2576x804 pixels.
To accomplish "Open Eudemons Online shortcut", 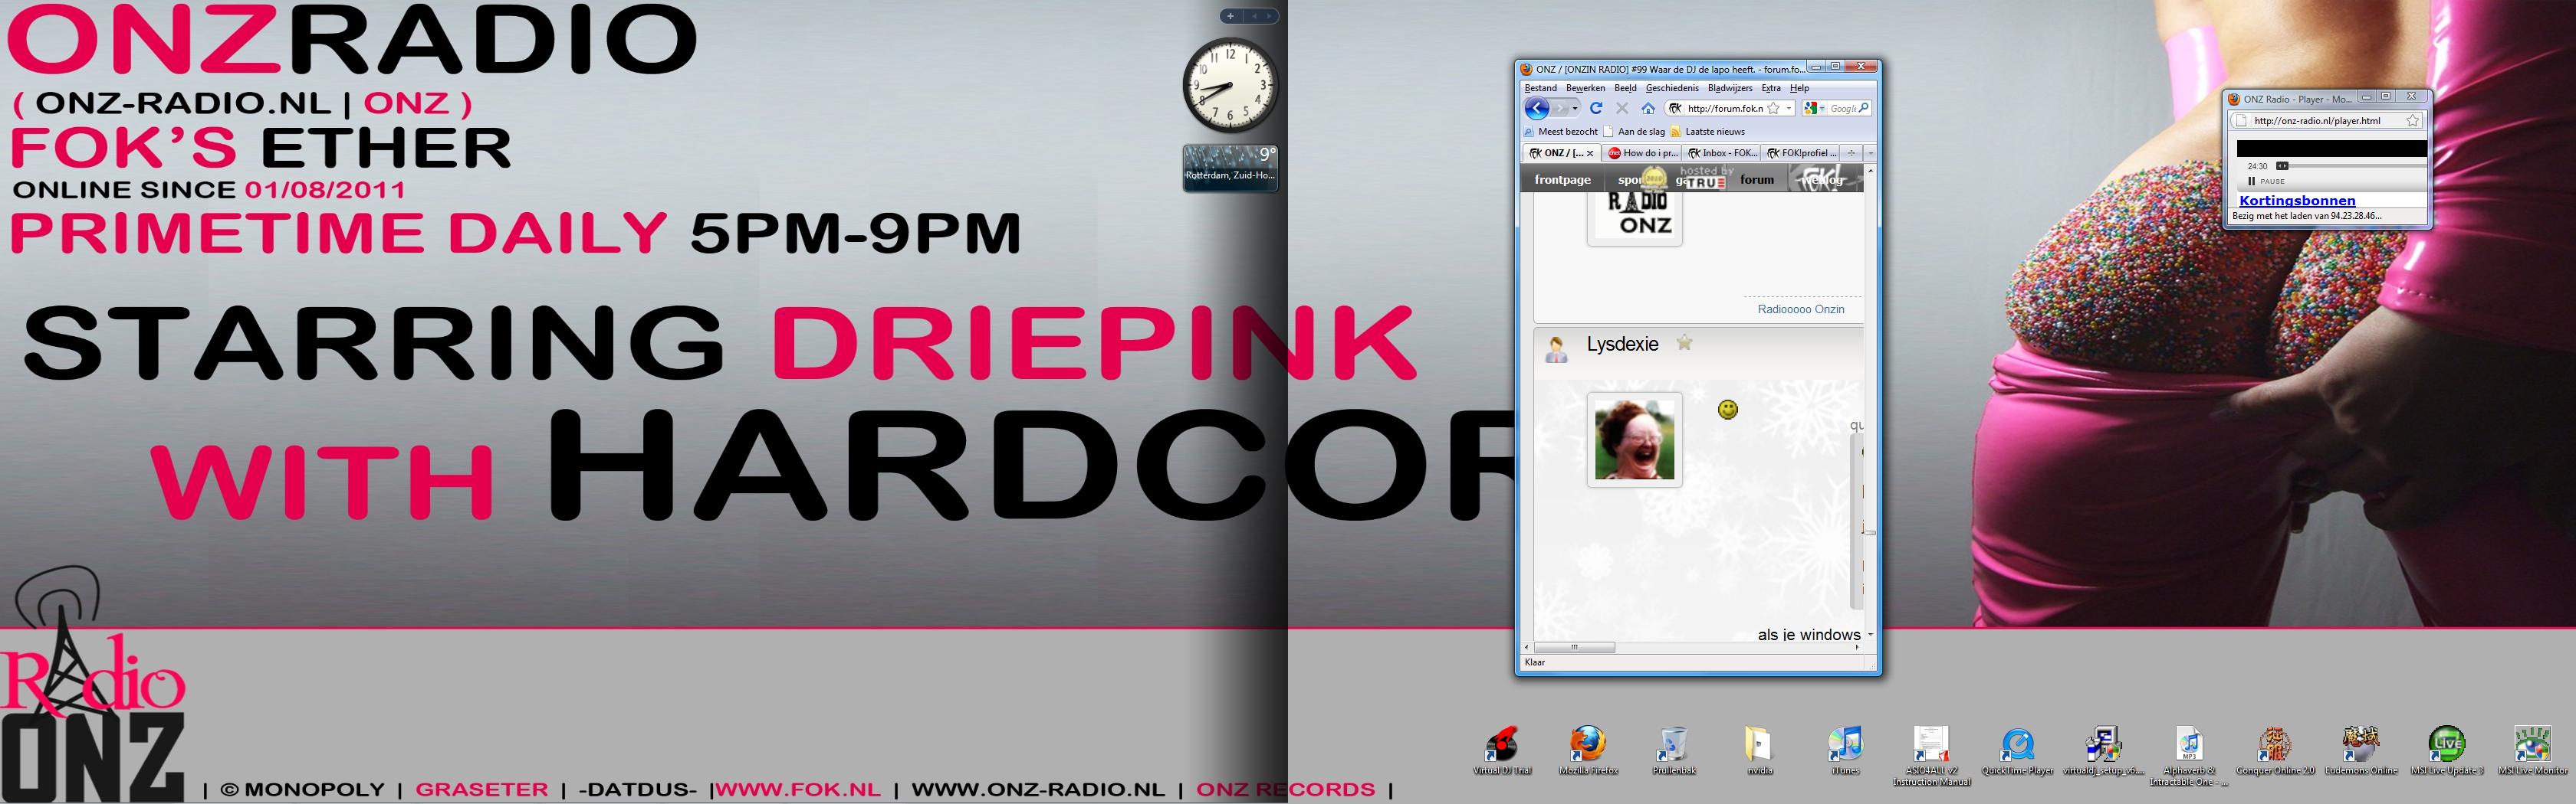I will click(x=2361, y=751).
